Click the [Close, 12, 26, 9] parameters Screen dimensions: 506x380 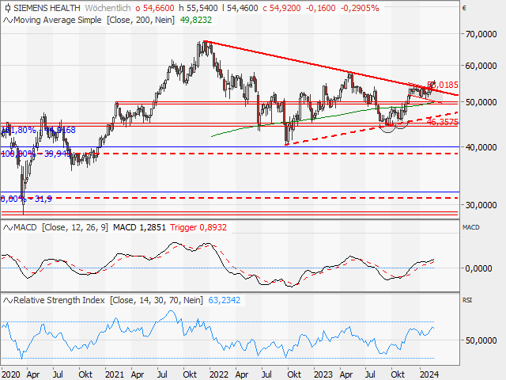click(x=75, y=227)
